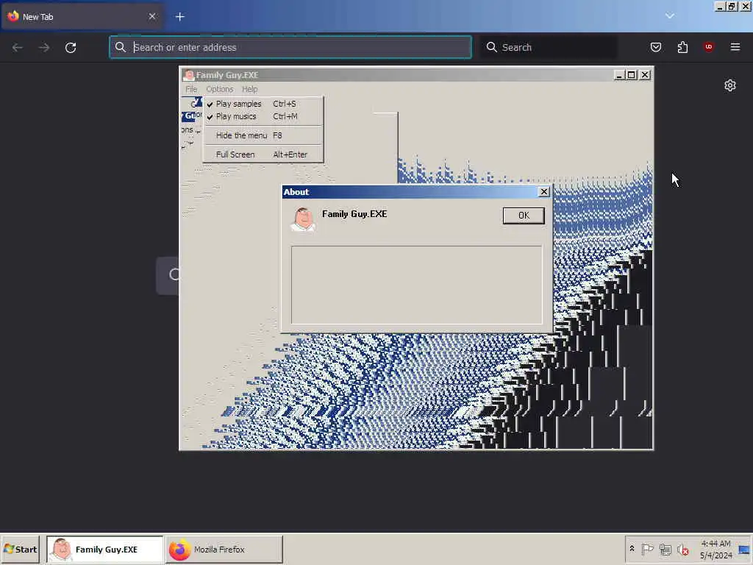Open the Options menu in Family Guy.EXE
753x565 pixels.
219,89
